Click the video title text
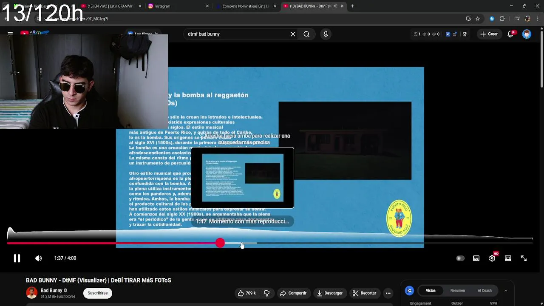The width and height of the screenshot is (544, 306). point(99,280)
